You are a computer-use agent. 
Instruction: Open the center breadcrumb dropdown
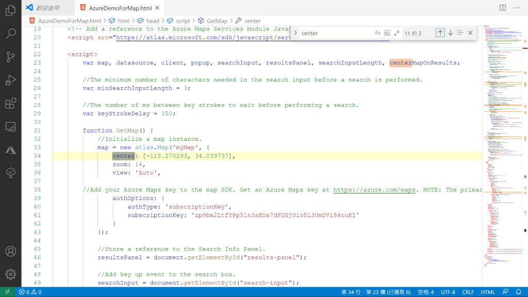[252, 21]
